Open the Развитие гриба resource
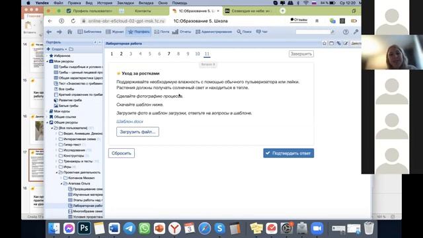The width and height of the screenshot is (423, 238). point(70,100)
